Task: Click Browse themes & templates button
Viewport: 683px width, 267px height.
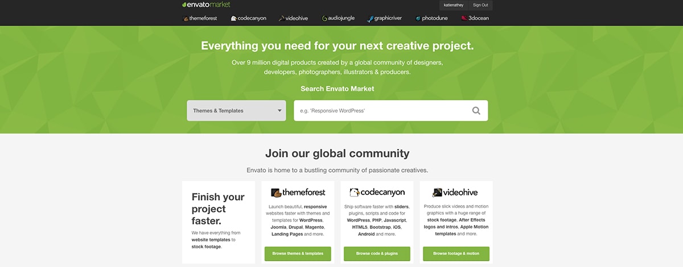Action: 298,253
